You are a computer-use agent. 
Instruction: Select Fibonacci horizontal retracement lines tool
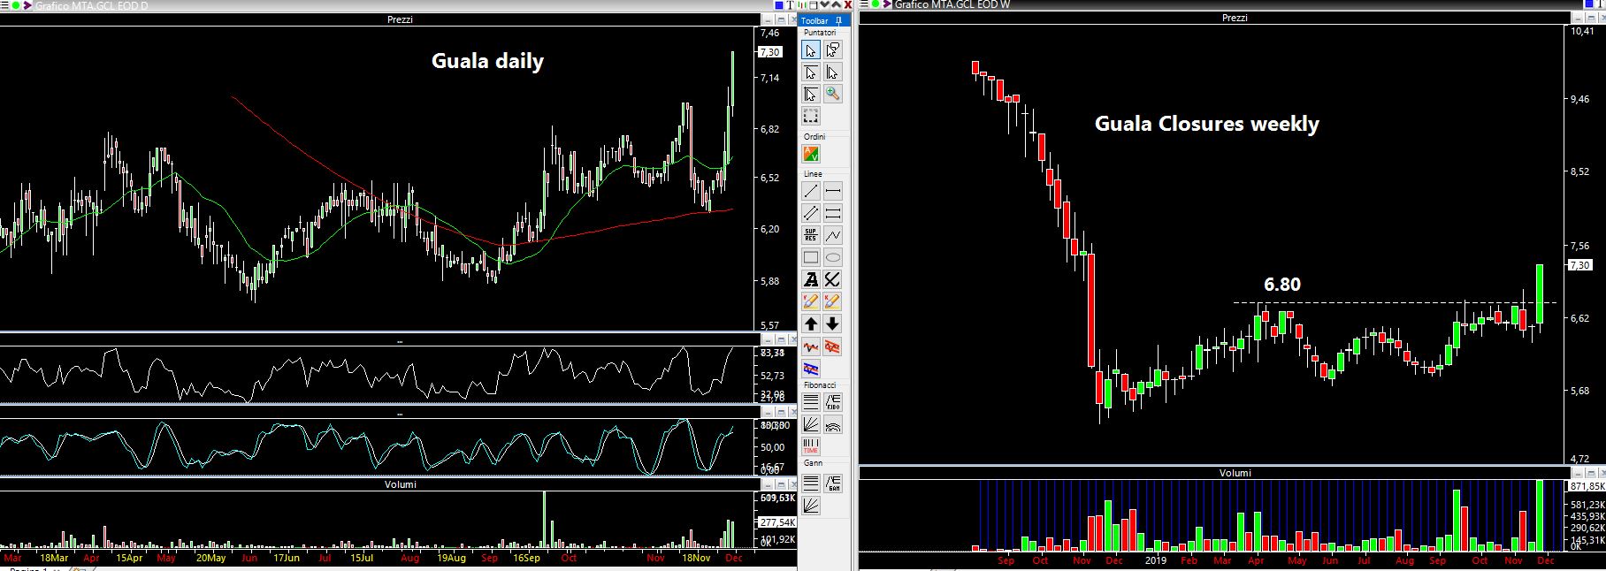(x=811, y=402)
